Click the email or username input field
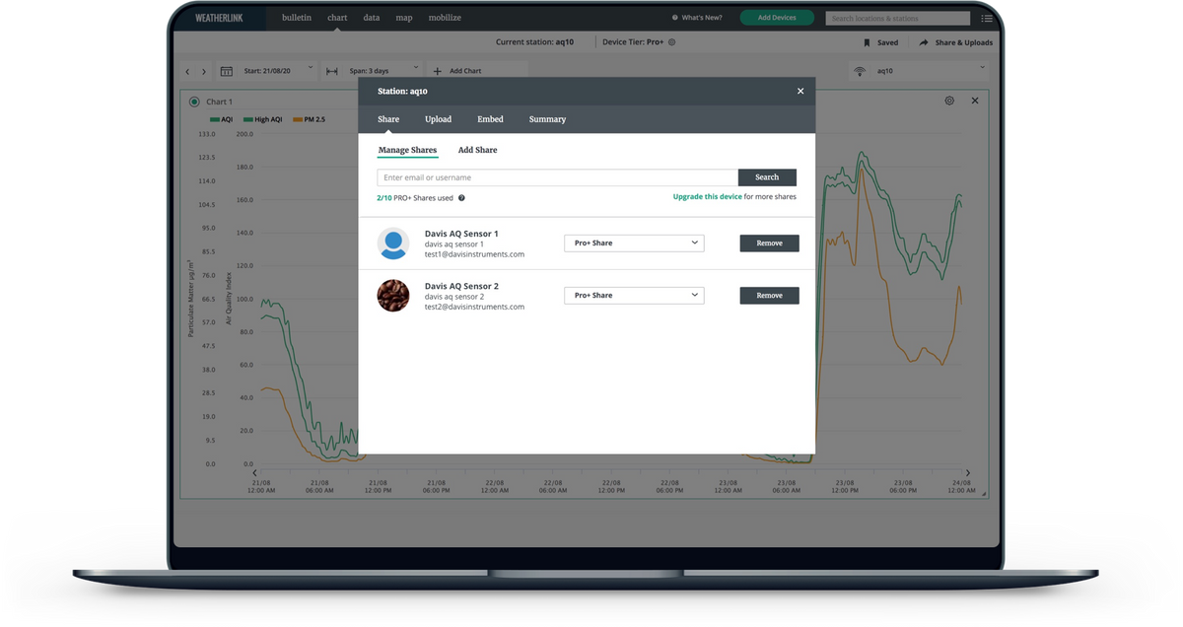This screenshot has width=1183, height=627. click(557, 177)
